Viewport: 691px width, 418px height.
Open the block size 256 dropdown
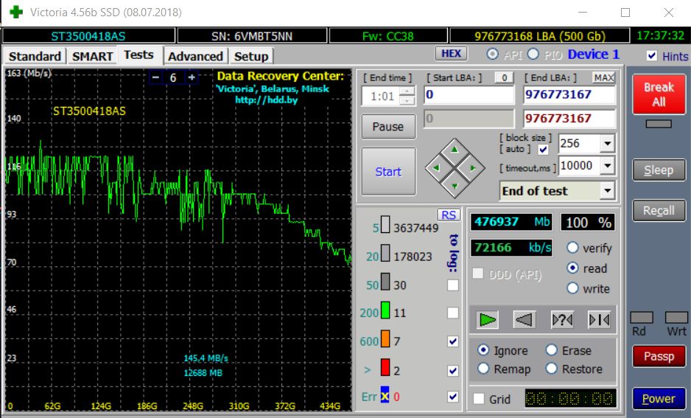607,143
